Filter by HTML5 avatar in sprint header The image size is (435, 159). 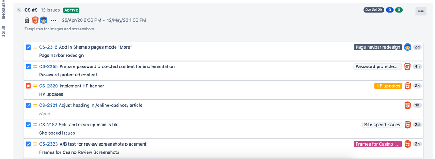[x=35, y=20]
